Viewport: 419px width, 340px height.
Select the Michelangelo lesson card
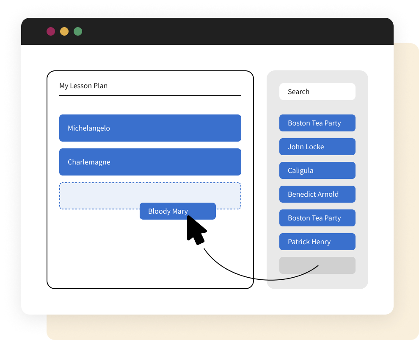coord(150,128)
